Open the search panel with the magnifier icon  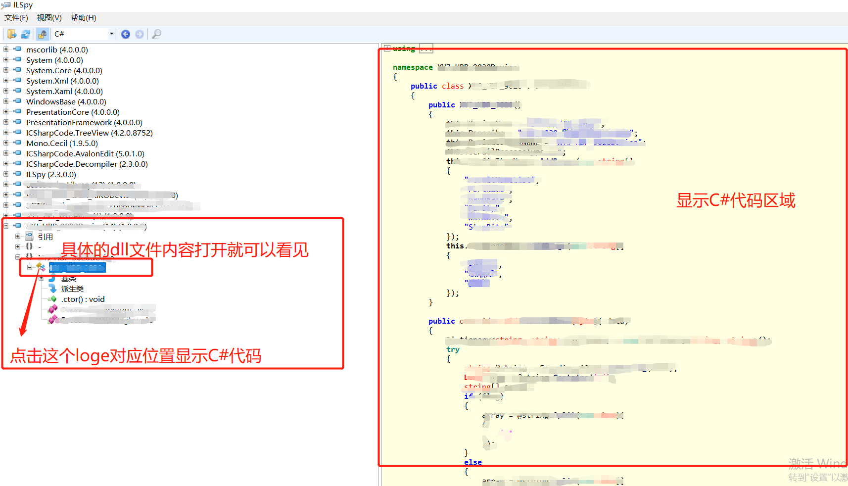156,34
